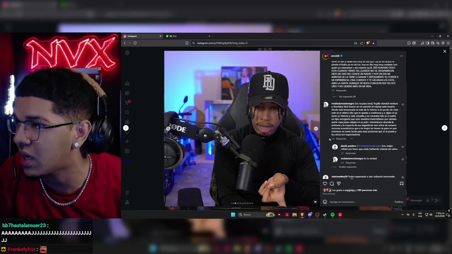
Task: Open direct messages icon with red badge
Action: tap(127, 103)
